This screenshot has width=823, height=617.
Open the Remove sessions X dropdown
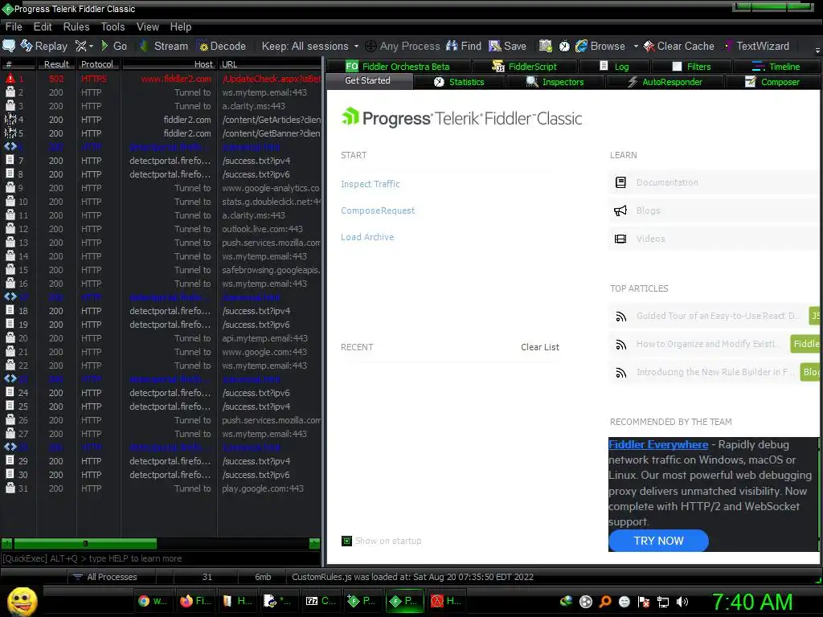coord(84,46)
